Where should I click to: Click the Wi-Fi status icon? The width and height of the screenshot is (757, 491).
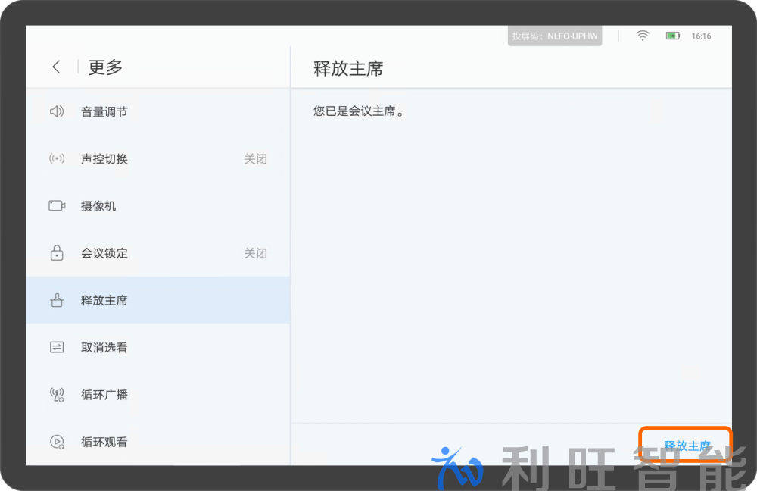tap(643, 36)
